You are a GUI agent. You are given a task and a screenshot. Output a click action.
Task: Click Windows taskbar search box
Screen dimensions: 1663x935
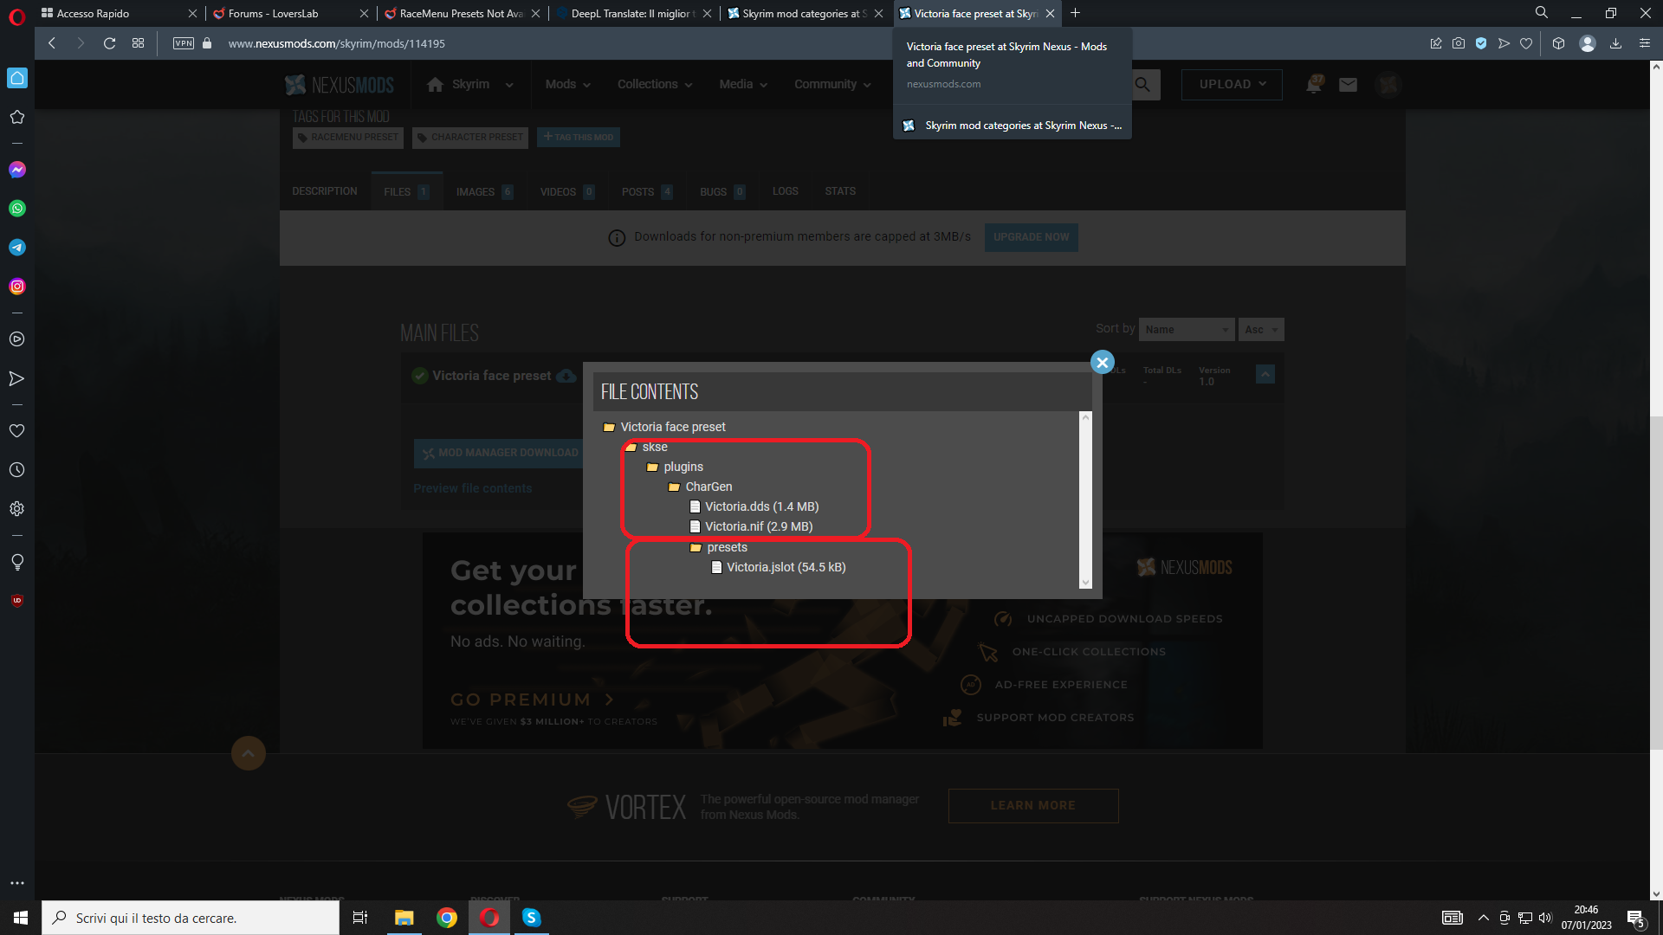point(191,918)
